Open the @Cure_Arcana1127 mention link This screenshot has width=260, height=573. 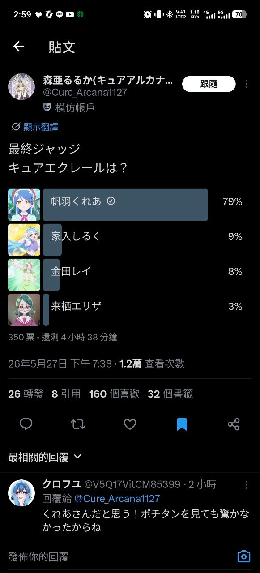point(117,499)
